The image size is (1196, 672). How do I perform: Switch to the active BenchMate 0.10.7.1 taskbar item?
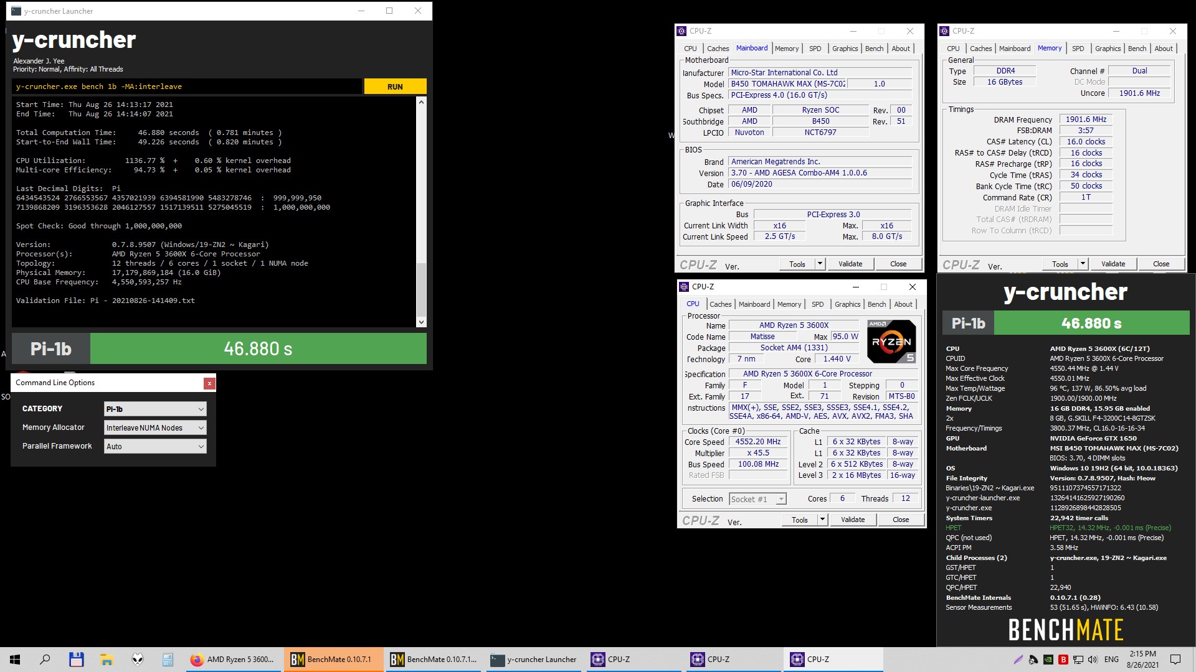[333, 660]
